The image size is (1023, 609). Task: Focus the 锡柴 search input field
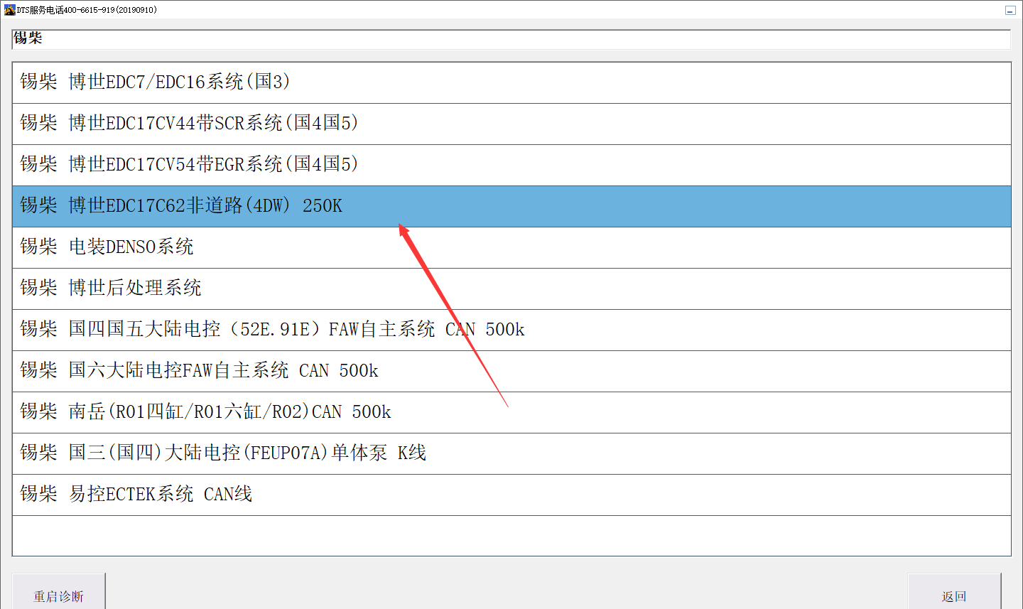511,39
